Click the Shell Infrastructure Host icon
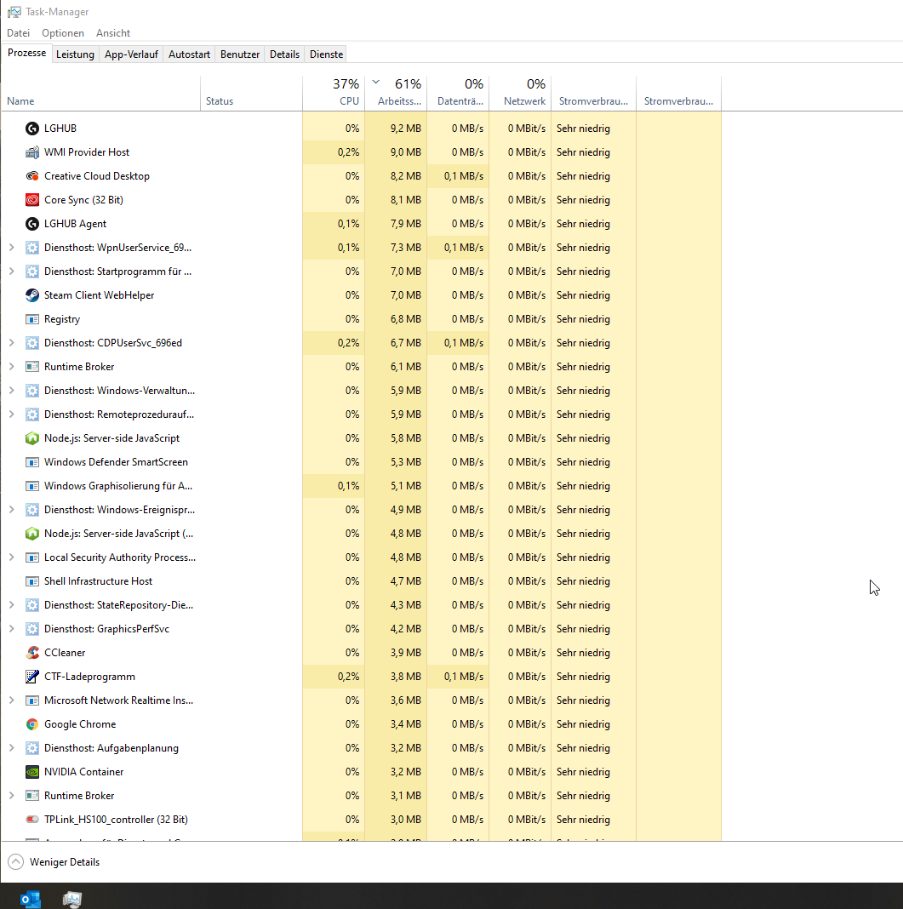 32,580
